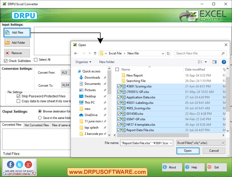Click the Back navigation arrow in Open dialog

point(76,53)
